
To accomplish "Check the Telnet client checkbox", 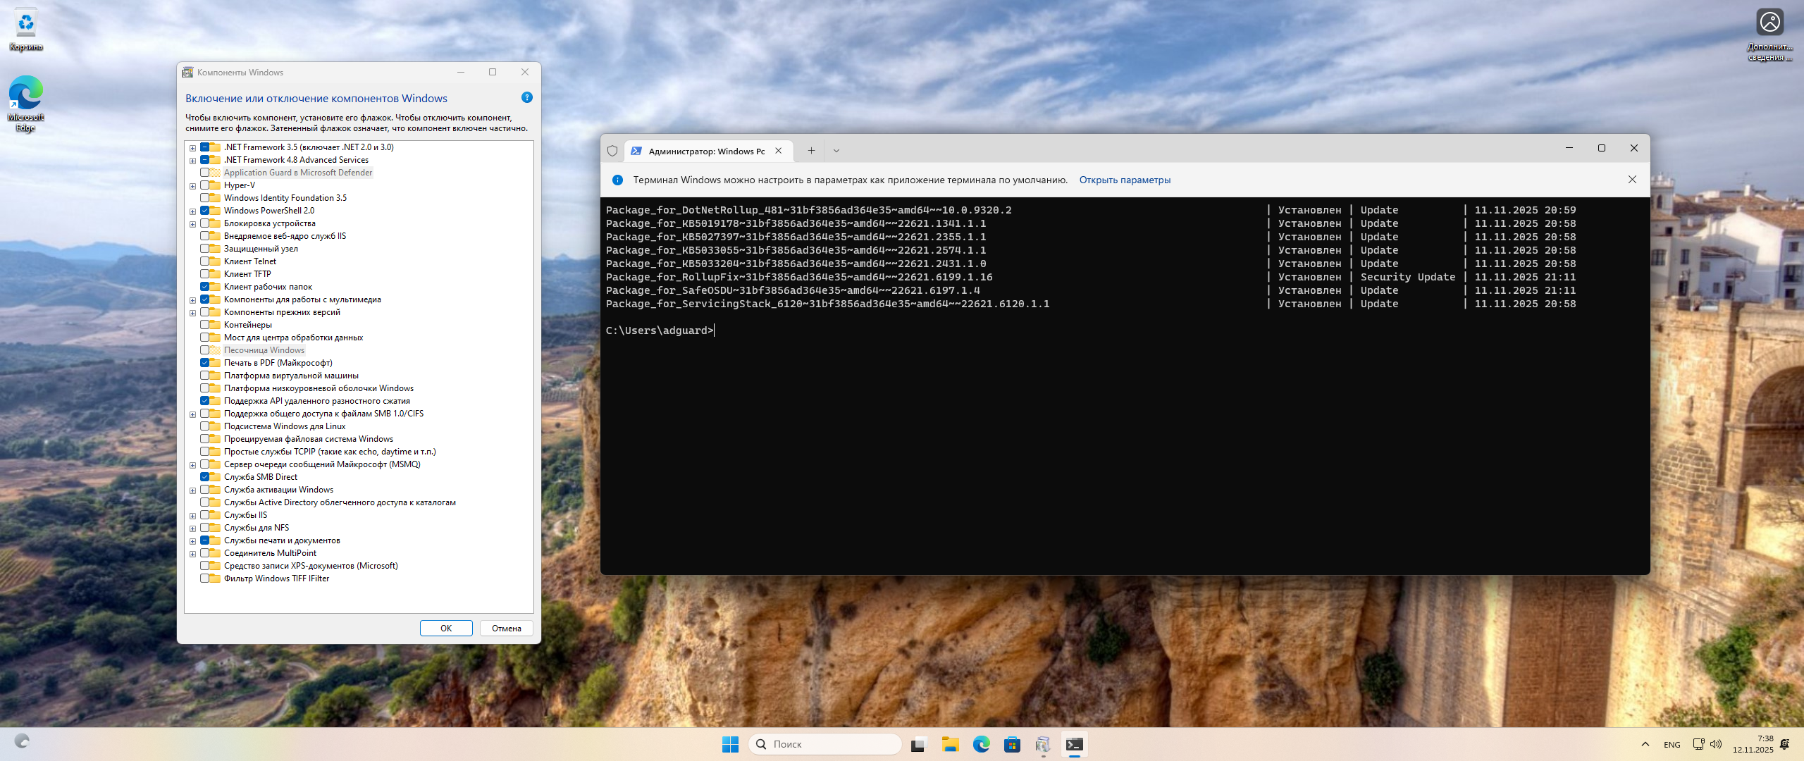I will (x=205, y=261).
